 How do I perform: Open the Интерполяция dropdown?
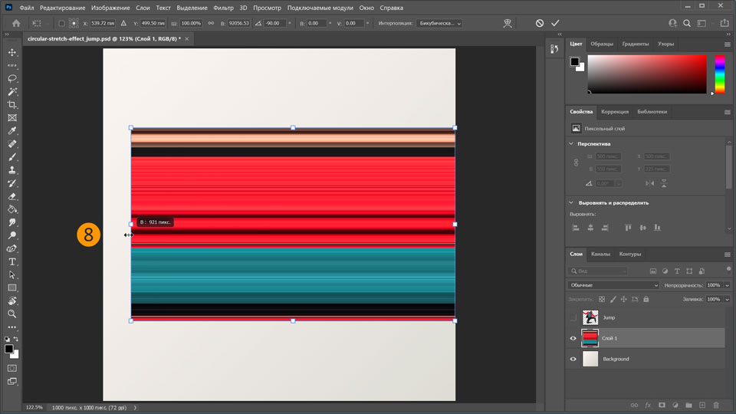440,24
